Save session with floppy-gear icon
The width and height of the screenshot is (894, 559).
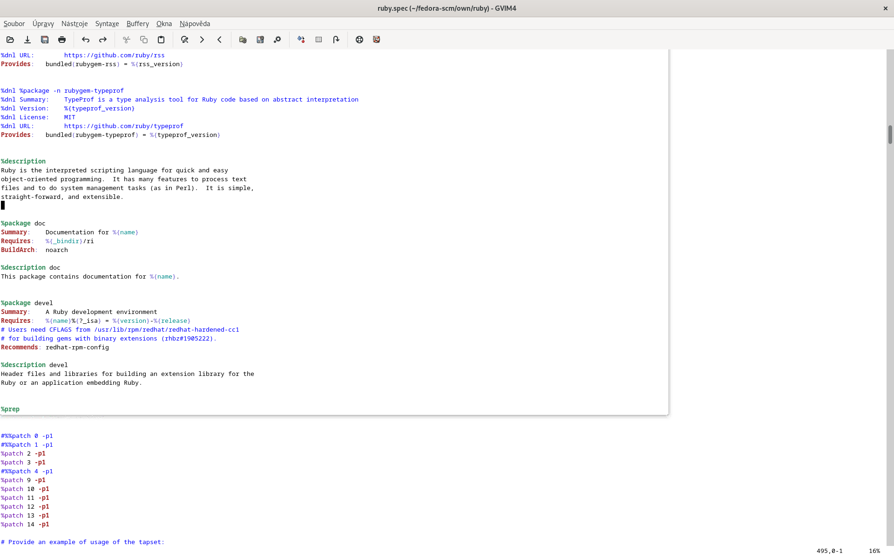pyautogui.click(x=260, y=40)
